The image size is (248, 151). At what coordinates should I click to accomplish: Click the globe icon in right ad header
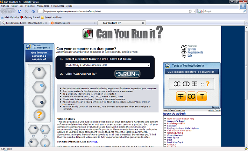click(167, 66)
